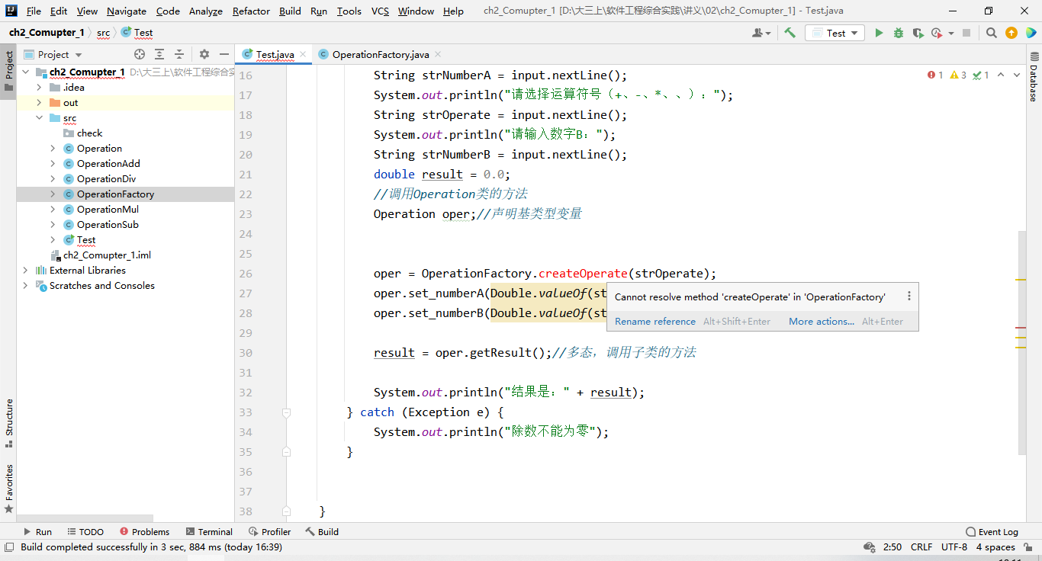This screenshot has width=1042, height=561.
Task: Click Rename reference in the error popup
Action: coord(654,321)
